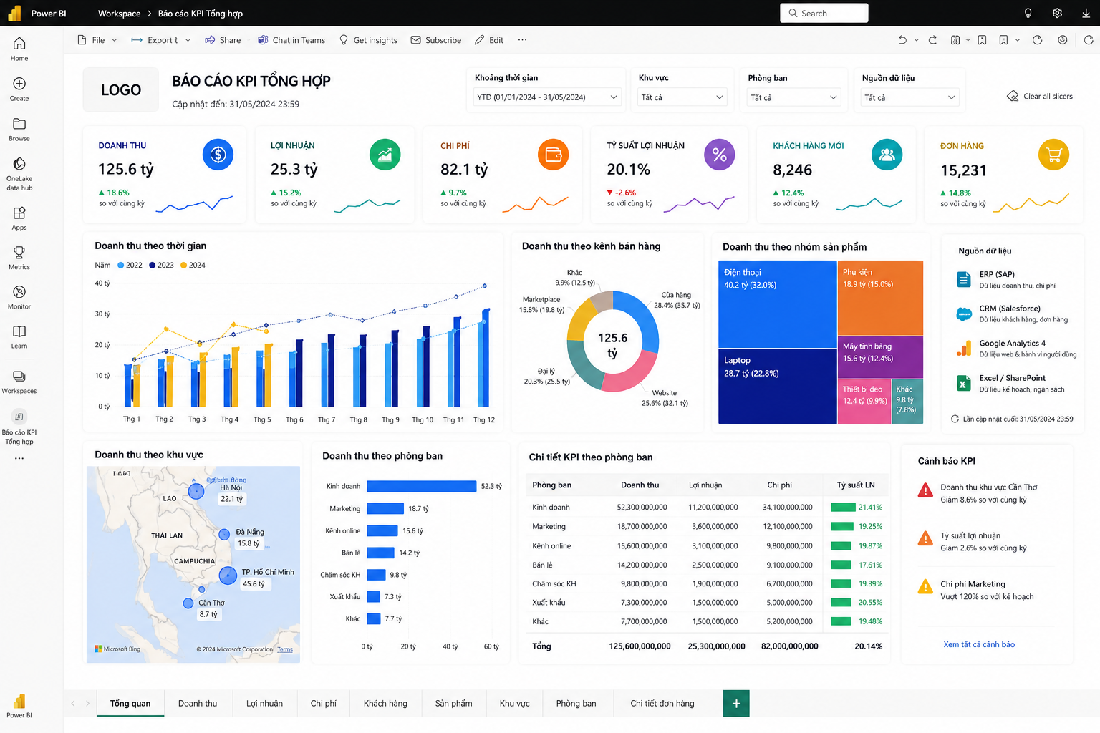Open the Metrics trophy icon

(x=19, y=258)
